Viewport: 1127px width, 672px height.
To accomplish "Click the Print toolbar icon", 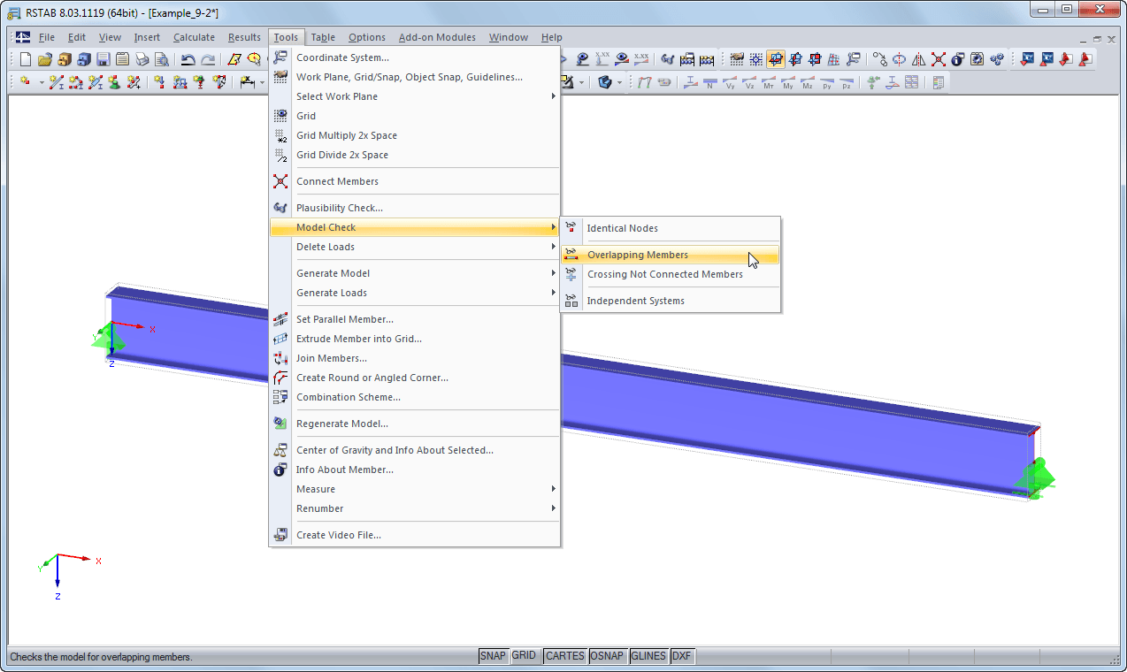I will [x=142, y=59].
